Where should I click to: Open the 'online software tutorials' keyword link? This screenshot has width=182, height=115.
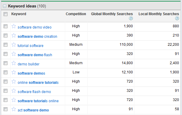click(x=38, y=83)
